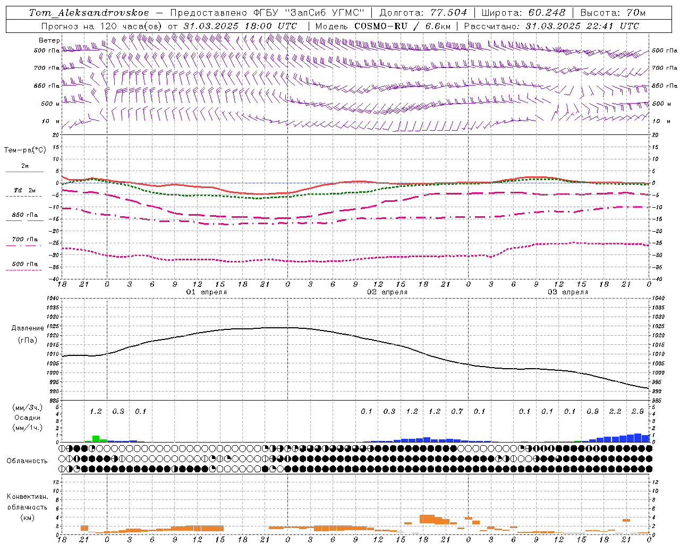Screen dimensions: 680x544
Task: Click the (км) unit label under convective cloud
Action: 27,517
